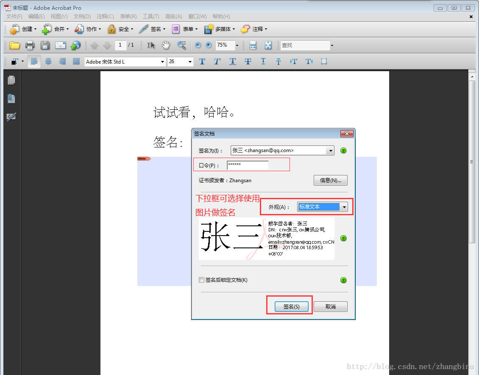Open the Sign (签名) pen menu

coord(152,29)
